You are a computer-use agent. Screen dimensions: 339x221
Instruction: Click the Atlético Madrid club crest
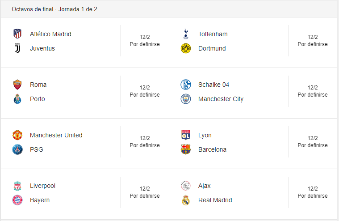(x=17, y=34)
